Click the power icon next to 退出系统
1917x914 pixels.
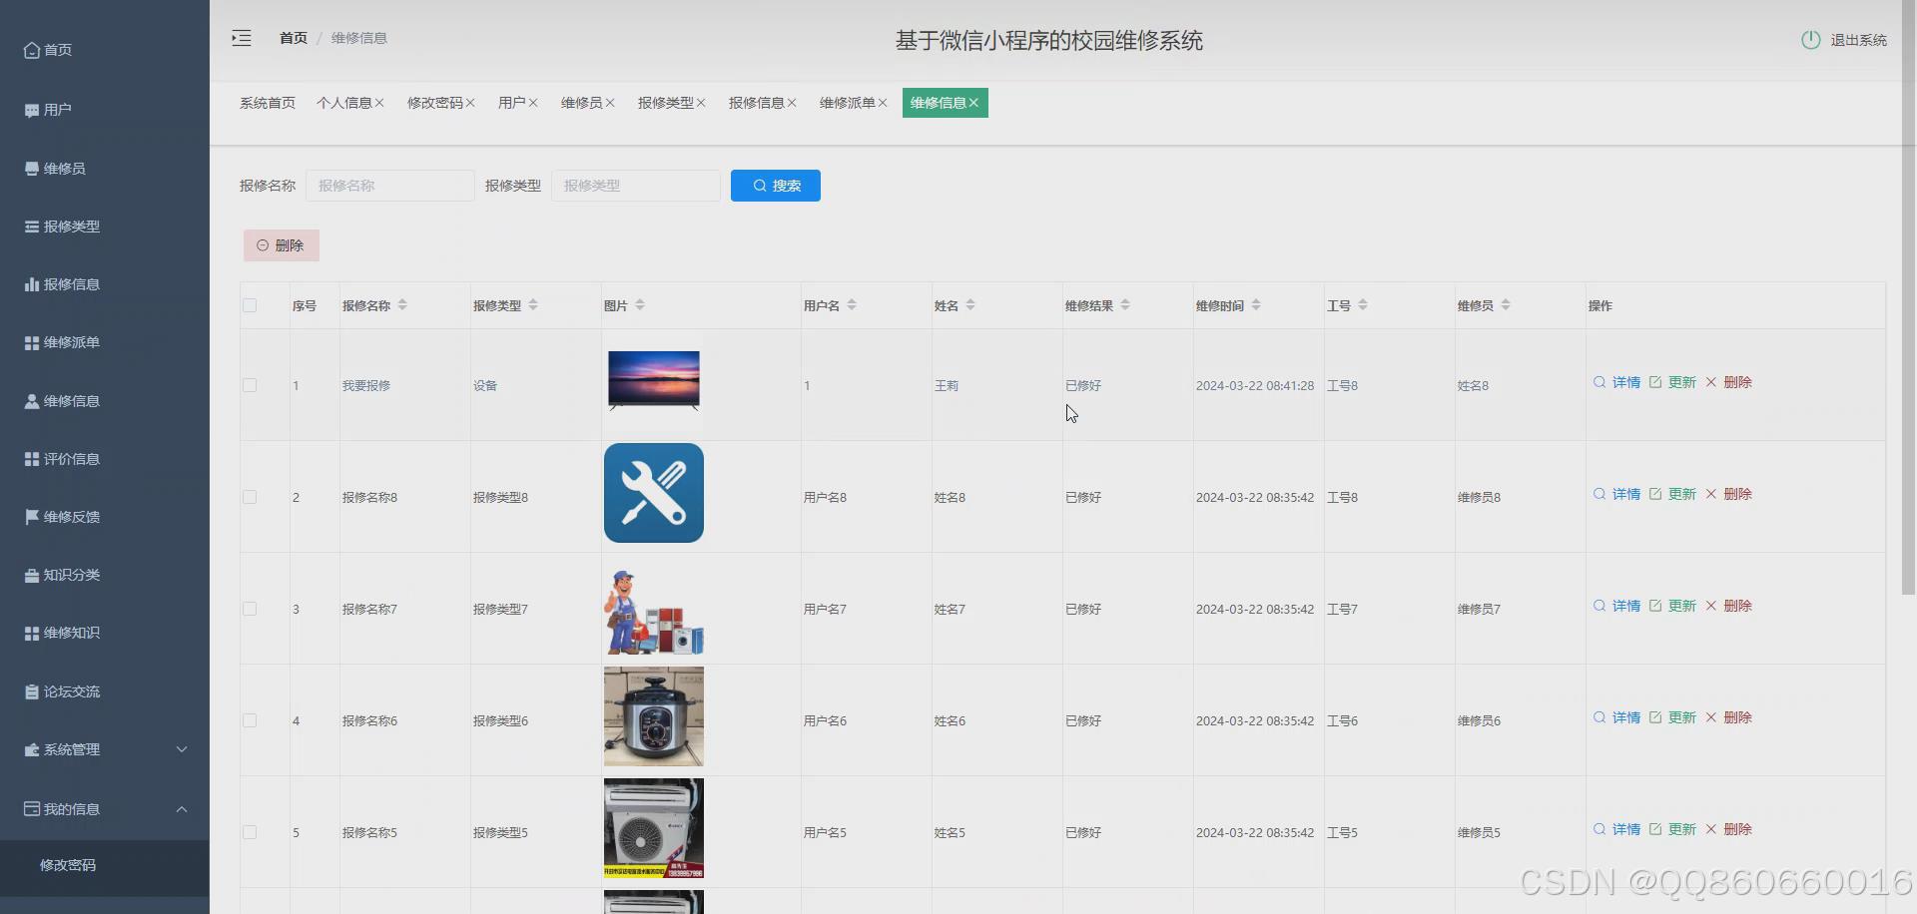1812,40
